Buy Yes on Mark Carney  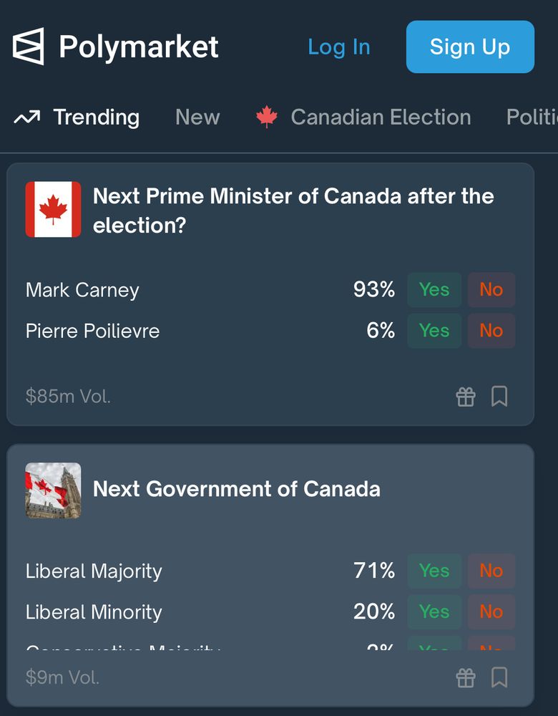point(434,289)
